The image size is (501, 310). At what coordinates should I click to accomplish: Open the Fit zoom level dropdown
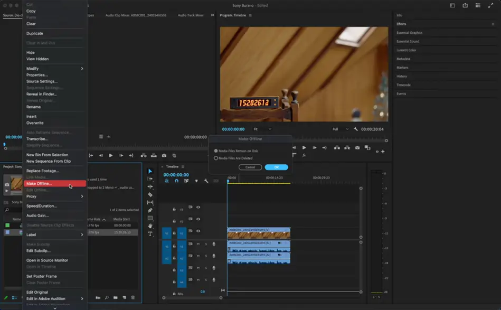click(262, 129)
